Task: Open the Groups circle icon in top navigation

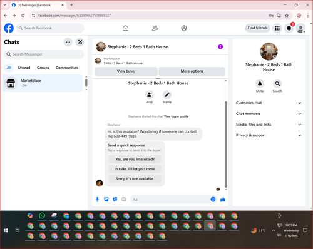Action: click(x=184, y=28)
